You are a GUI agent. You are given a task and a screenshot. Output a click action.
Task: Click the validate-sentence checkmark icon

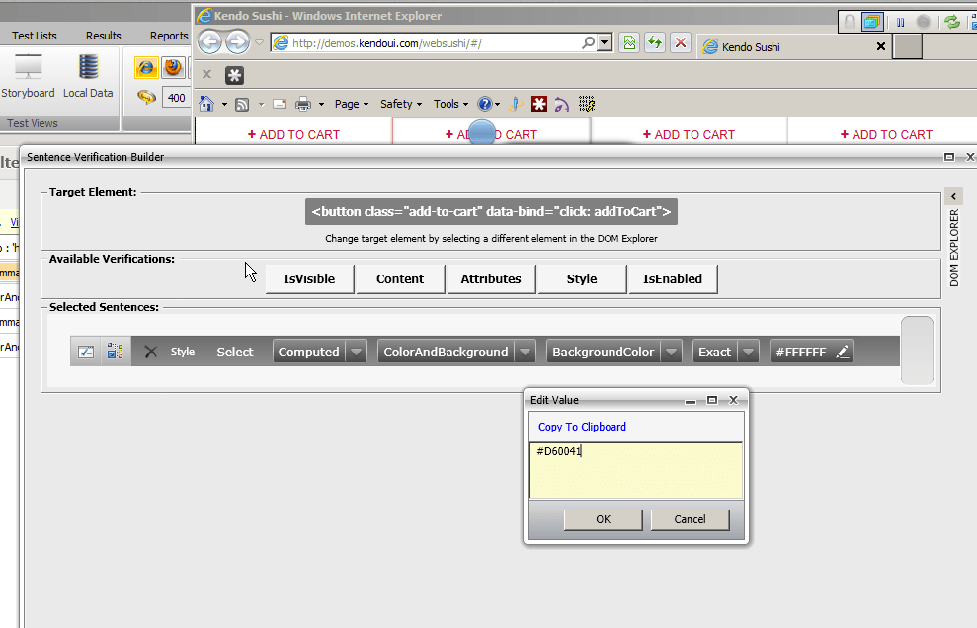(x=86, y=352)
